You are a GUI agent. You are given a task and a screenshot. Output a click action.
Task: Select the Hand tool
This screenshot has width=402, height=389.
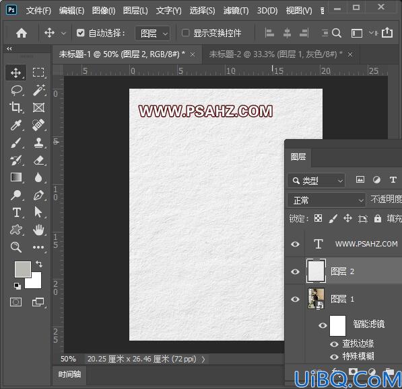[38, 230]
